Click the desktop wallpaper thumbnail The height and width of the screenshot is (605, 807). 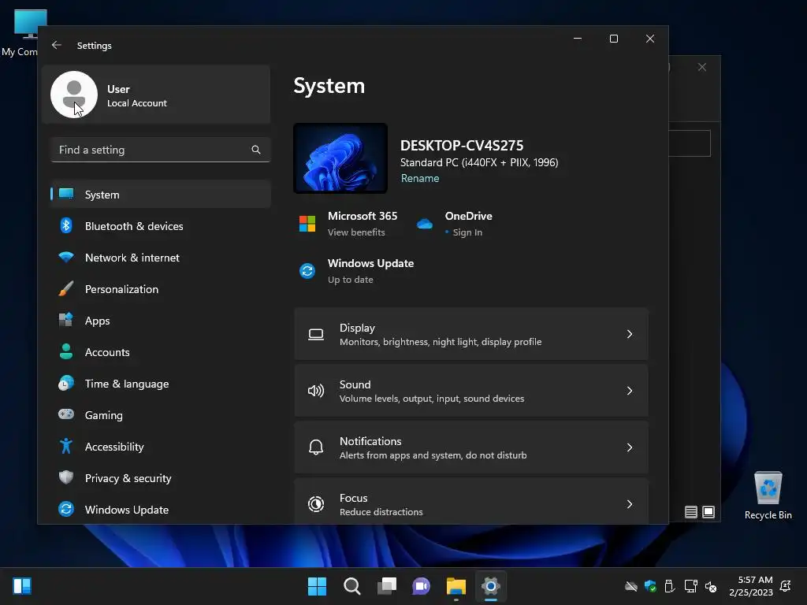pyautogui.click(x=340, y=158)
